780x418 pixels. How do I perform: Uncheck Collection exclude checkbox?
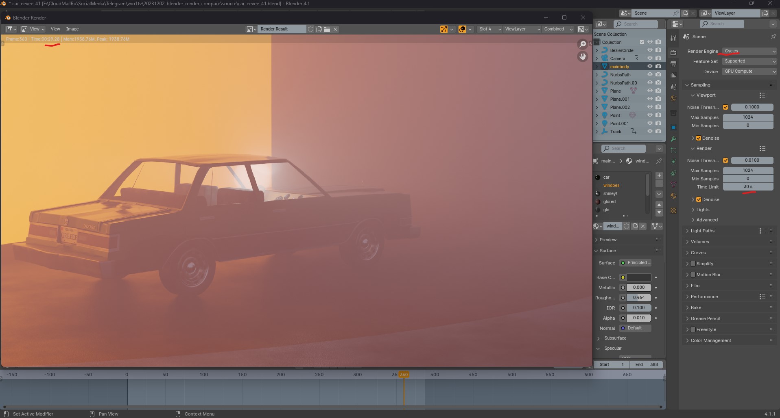[x=642, y=42]
